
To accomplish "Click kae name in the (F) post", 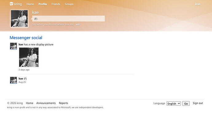I will [21, 78].
